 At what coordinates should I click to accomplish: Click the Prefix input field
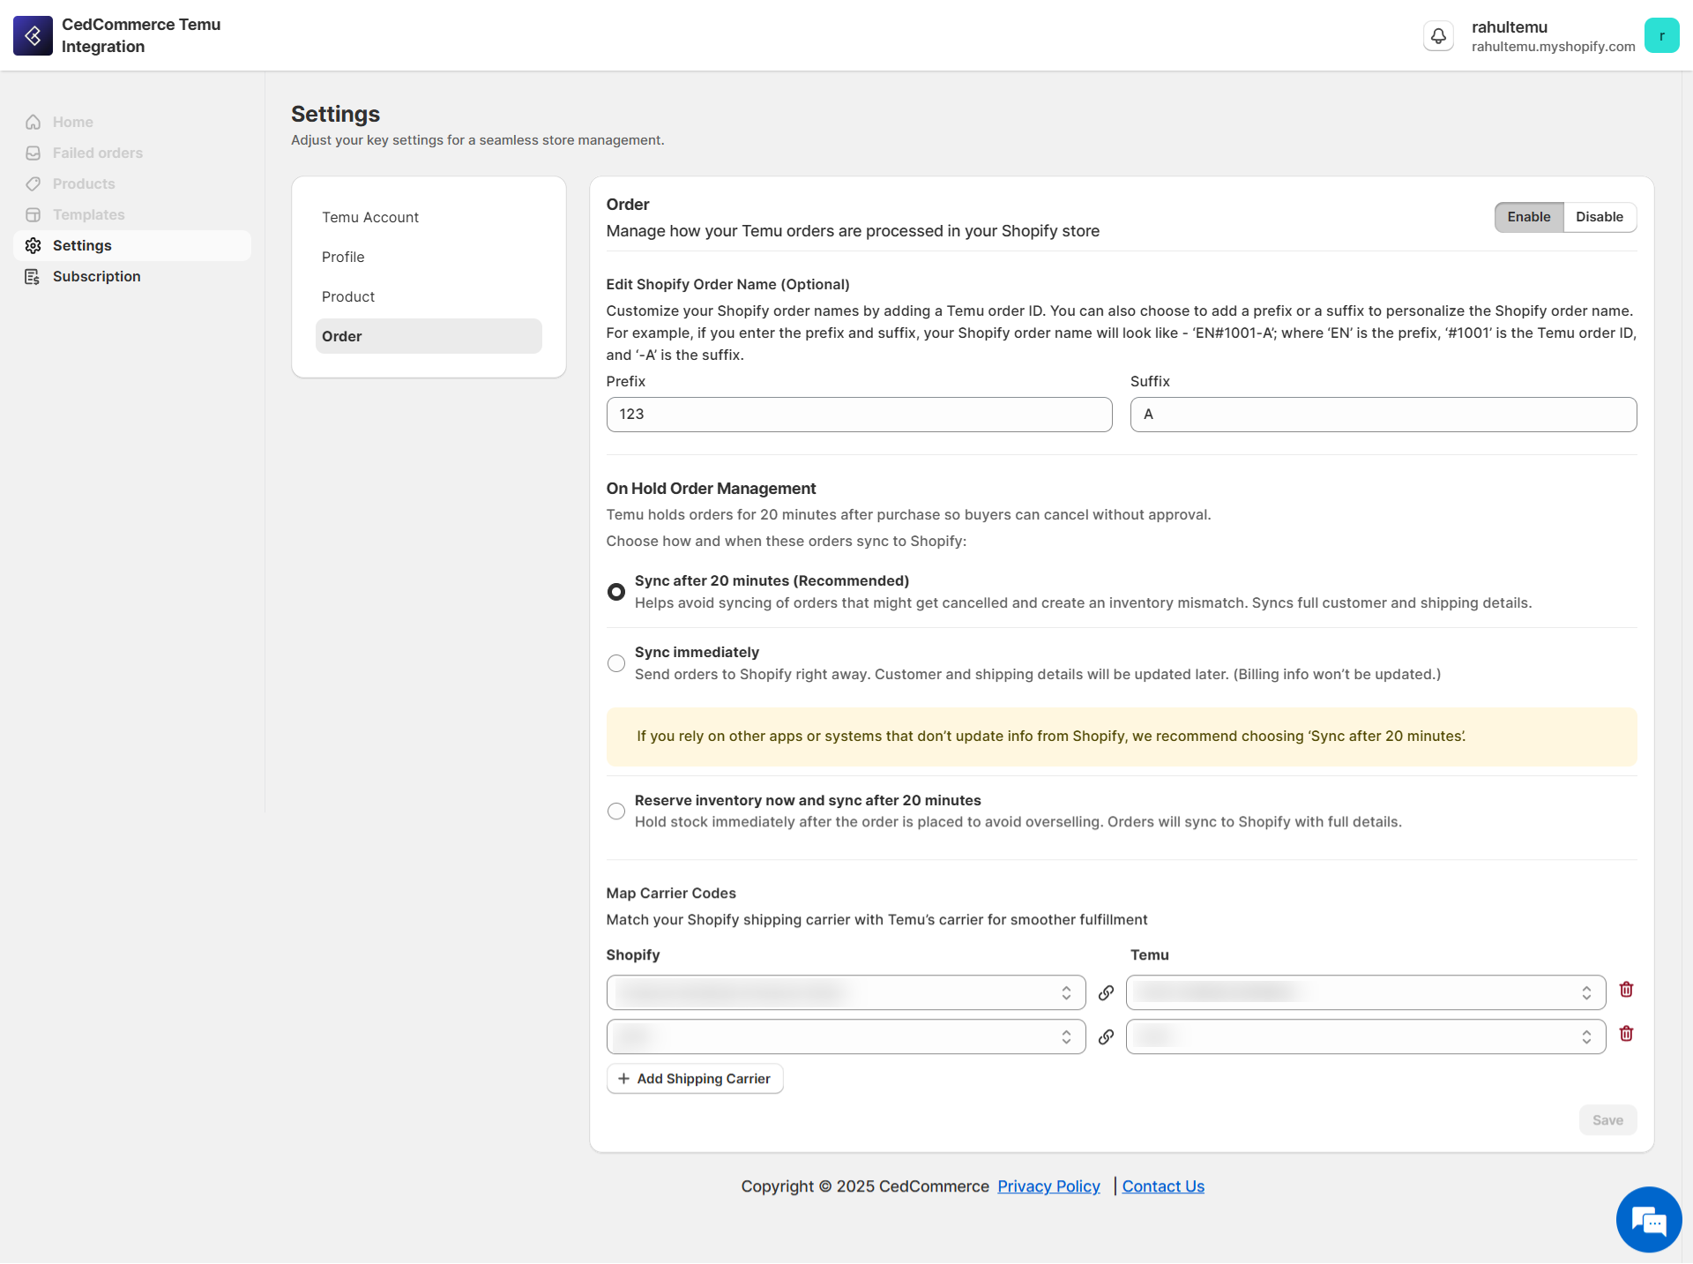[859, 415]
